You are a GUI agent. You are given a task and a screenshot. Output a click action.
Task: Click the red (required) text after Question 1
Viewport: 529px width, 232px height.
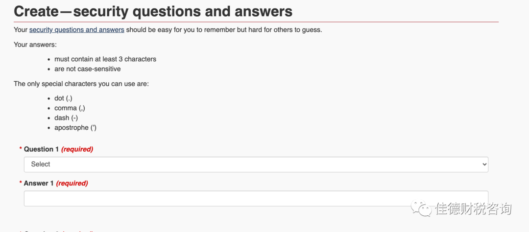click(77, 149)
